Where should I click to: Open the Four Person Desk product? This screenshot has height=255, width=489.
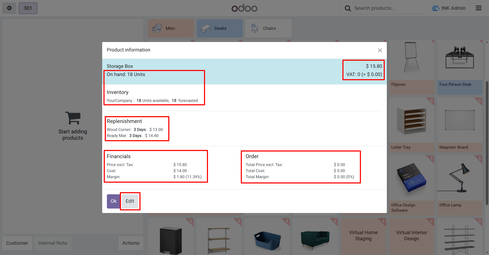[x=460, y=67]
